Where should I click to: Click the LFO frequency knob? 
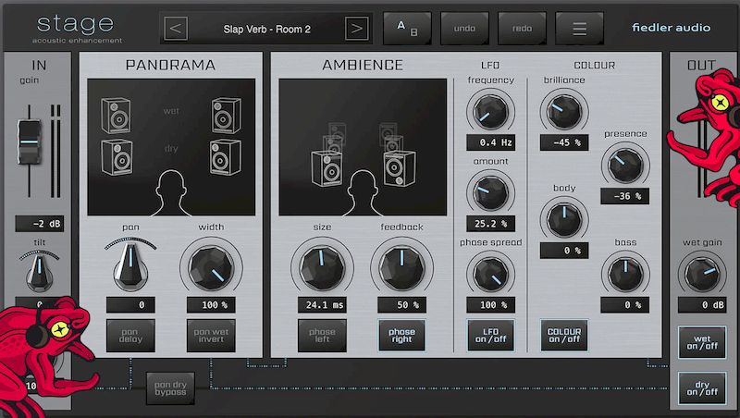[x=491, y=112]
